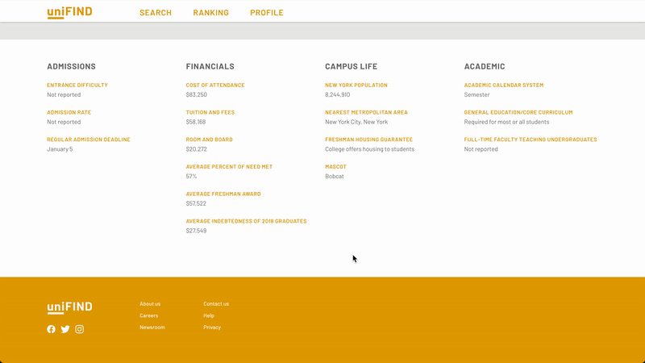The width and height of the screenshot is (645, 363).
Task: Go to the SEARCH menu item
Action: pyautogui.click(x=156, y=13)
